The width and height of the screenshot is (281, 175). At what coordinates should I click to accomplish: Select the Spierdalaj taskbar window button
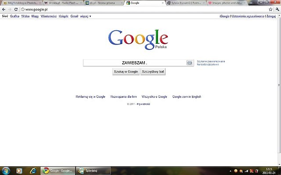coord(94,171)
